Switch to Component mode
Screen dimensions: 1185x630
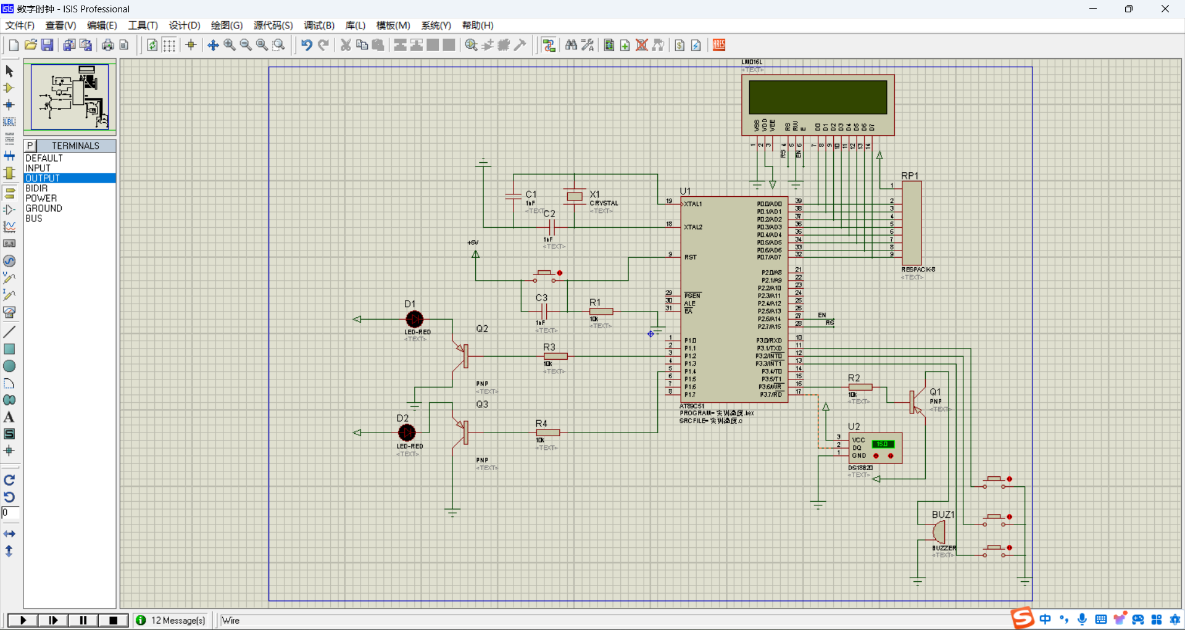click(9, 88)
